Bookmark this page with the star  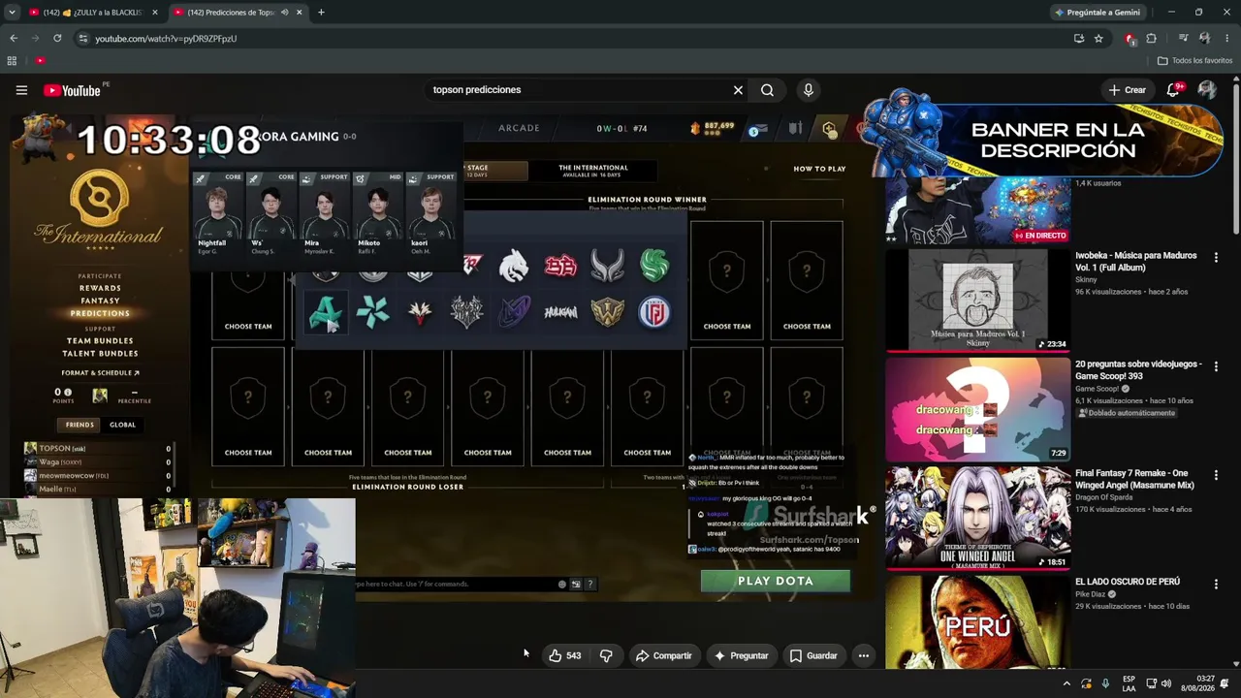1098,38
